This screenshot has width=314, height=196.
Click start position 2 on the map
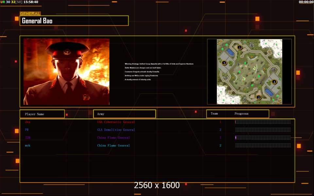pyautogui.click(x=259, y=97)
